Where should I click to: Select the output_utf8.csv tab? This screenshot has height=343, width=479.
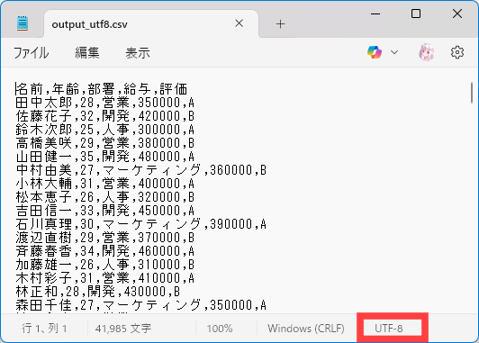coord(151,24)
